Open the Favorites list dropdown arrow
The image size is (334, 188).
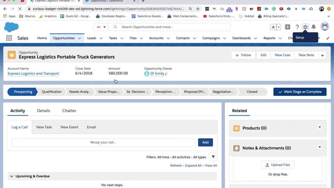[279, 27]
